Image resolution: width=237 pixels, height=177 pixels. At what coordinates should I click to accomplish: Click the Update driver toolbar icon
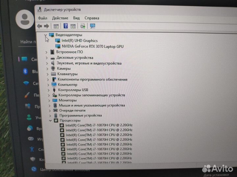tap(83, 26)
